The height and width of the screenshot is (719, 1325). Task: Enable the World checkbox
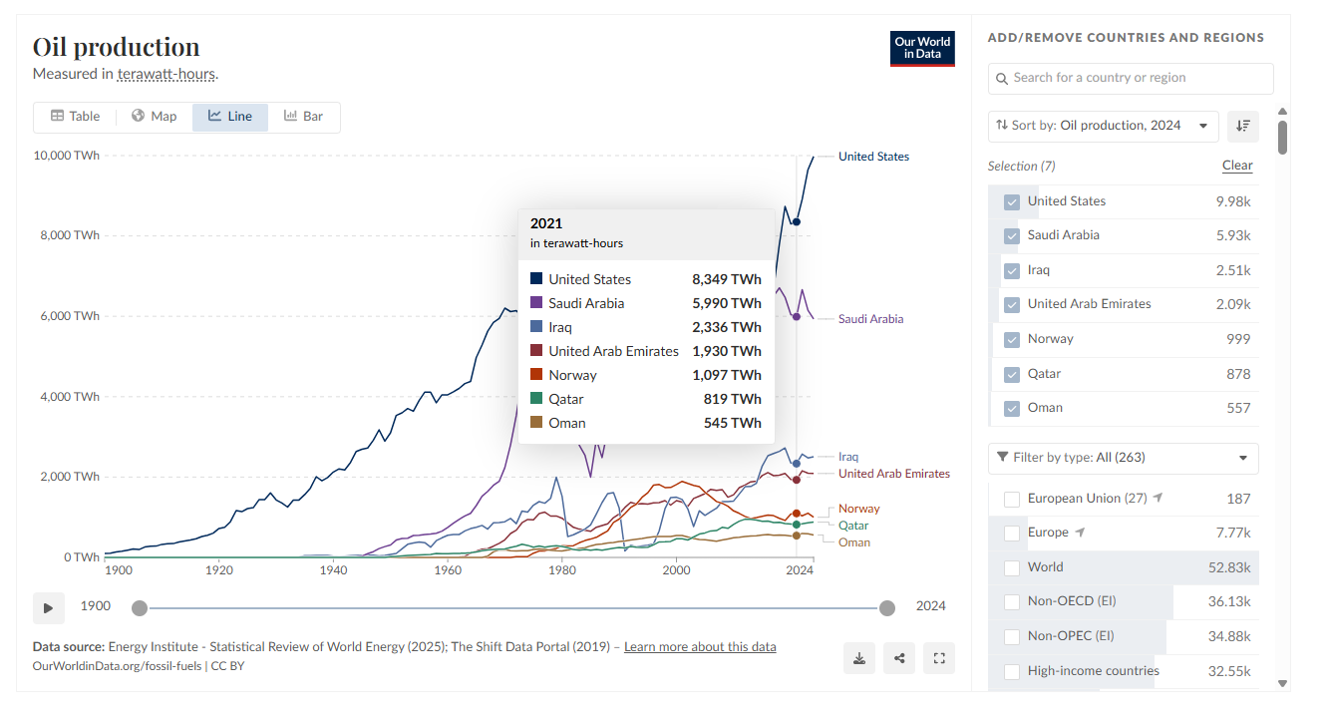click(1012, 568)
